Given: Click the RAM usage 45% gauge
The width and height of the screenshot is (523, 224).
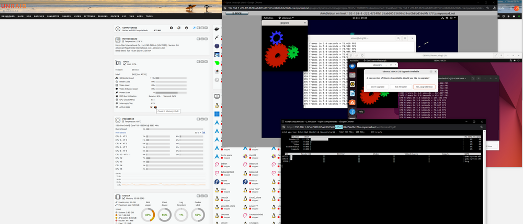Looking at the screenshot, I should coord(148,215).
